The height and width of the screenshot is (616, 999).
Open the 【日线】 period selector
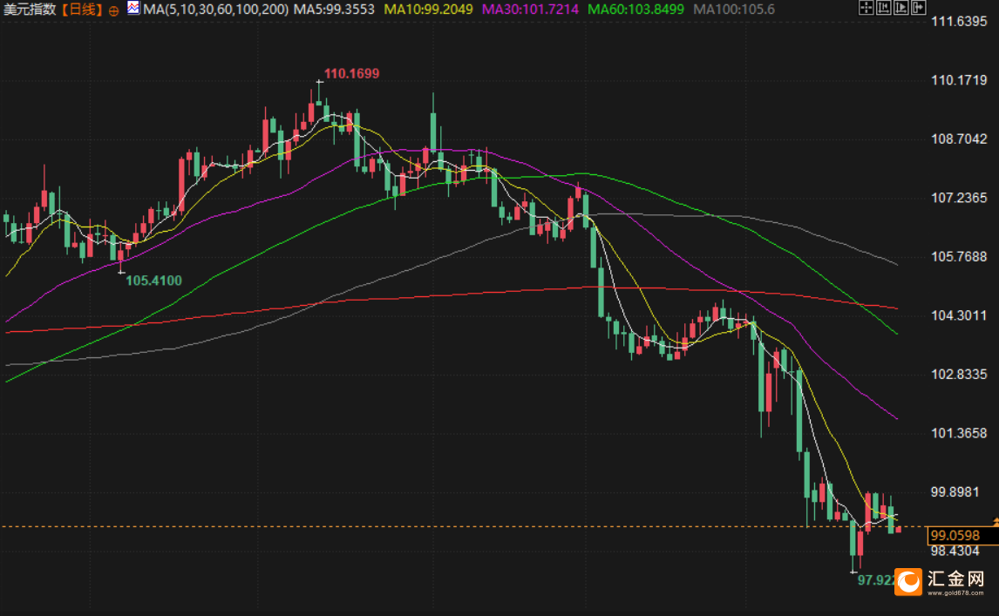(x=82, y=10)
